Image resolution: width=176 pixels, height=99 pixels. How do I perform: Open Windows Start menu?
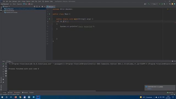point(2,97)
